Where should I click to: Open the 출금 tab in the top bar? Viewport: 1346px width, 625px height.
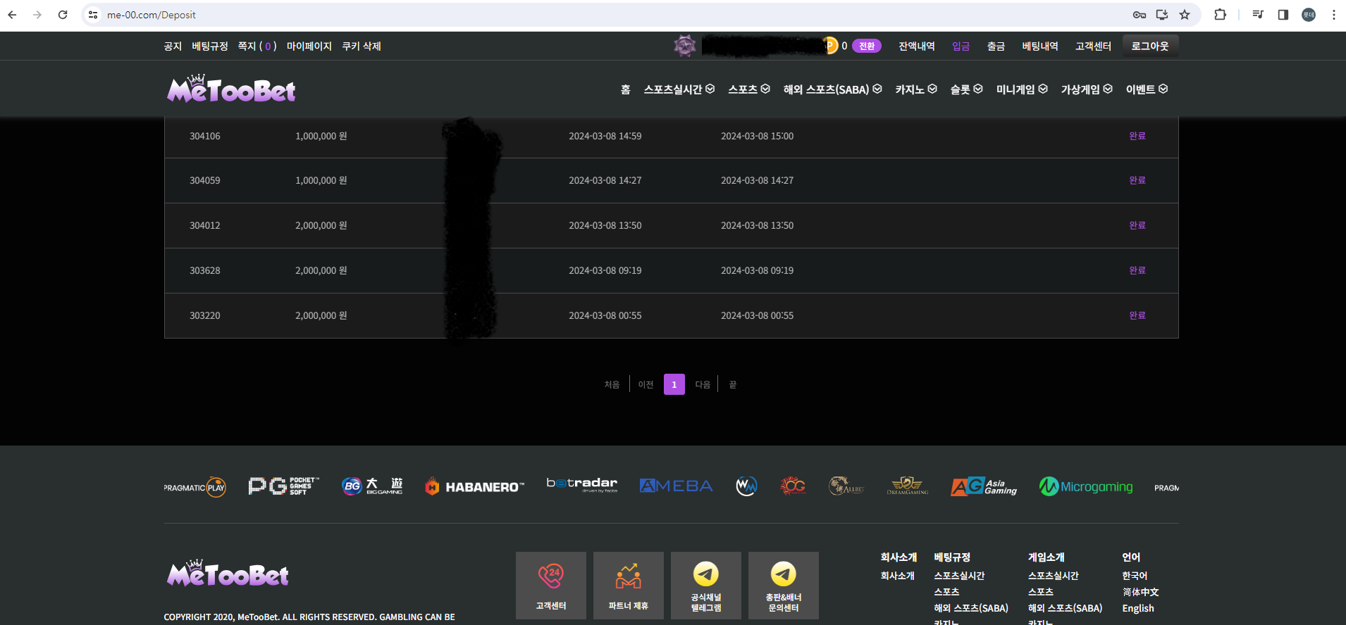point(996,46)
